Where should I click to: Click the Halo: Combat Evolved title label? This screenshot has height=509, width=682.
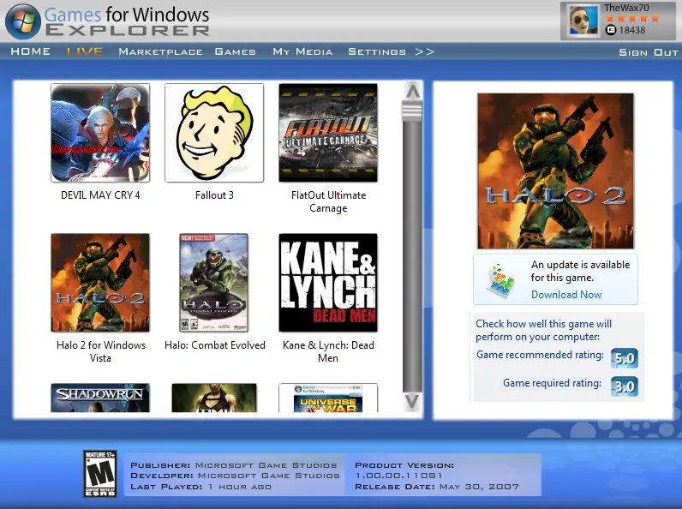tap(215, 345)
